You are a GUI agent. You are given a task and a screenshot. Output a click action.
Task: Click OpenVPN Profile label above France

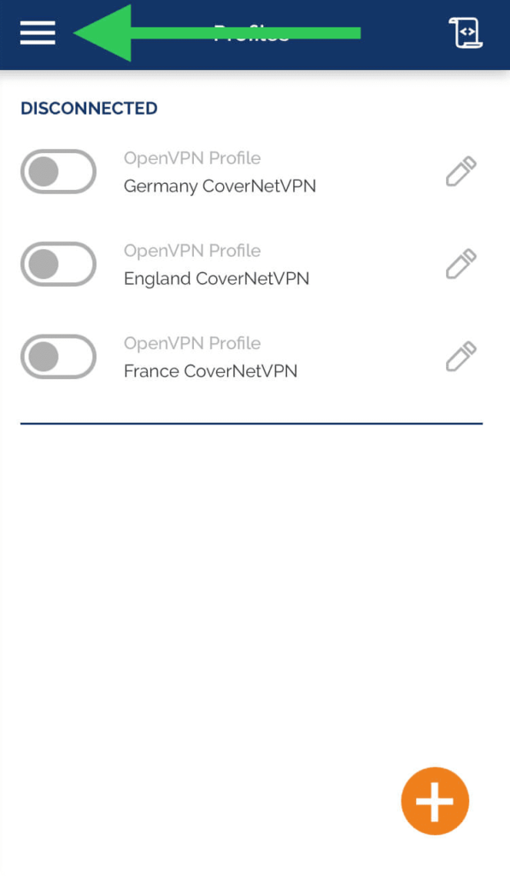tap(192, 343)
